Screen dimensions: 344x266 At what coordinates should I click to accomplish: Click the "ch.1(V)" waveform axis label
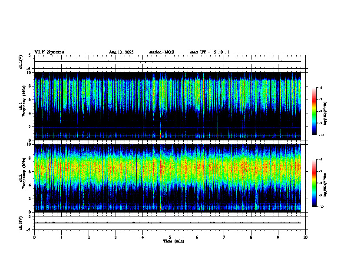[x=21, y=62]
